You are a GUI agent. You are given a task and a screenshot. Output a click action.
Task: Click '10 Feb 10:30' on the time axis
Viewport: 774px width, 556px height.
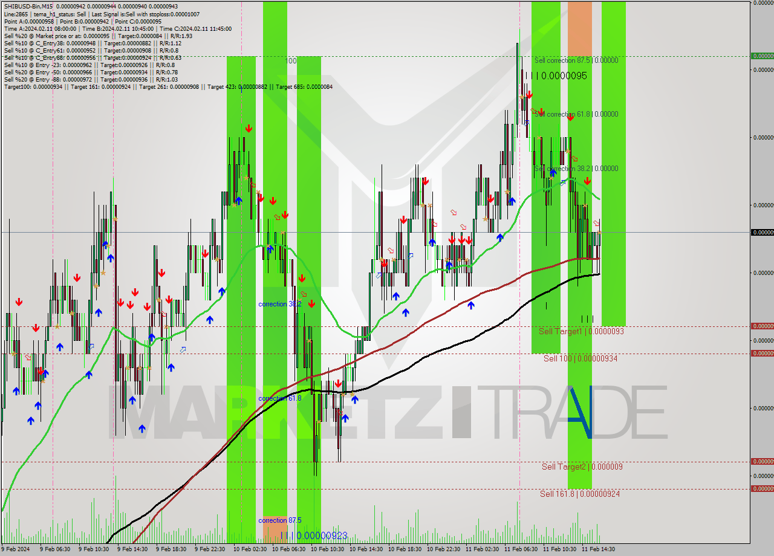point(327,549)
